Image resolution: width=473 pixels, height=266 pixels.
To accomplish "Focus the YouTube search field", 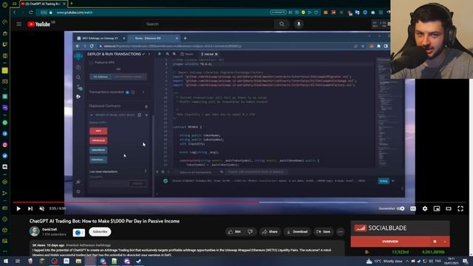I will click(x=208, y=24).
